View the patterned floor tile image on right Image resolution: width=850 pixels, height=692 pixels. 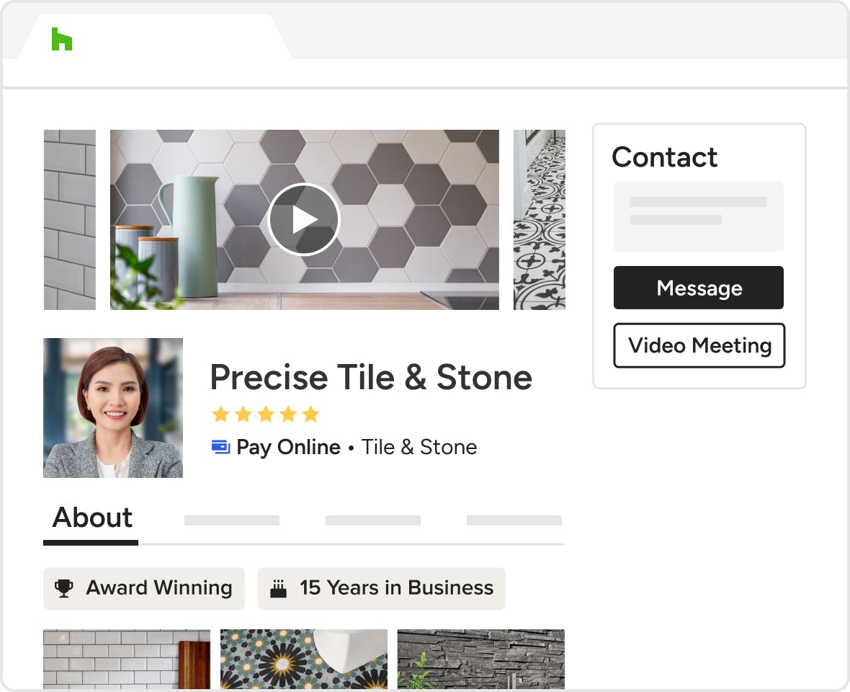click(540, 220)
